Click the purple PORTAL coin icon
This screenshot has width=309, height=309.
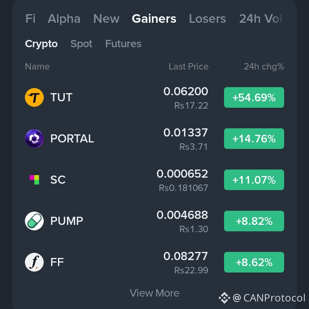[x=34, y=139]
